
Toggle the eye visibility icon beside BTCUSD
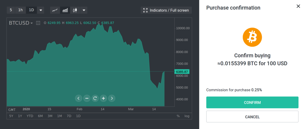[38, 23]
